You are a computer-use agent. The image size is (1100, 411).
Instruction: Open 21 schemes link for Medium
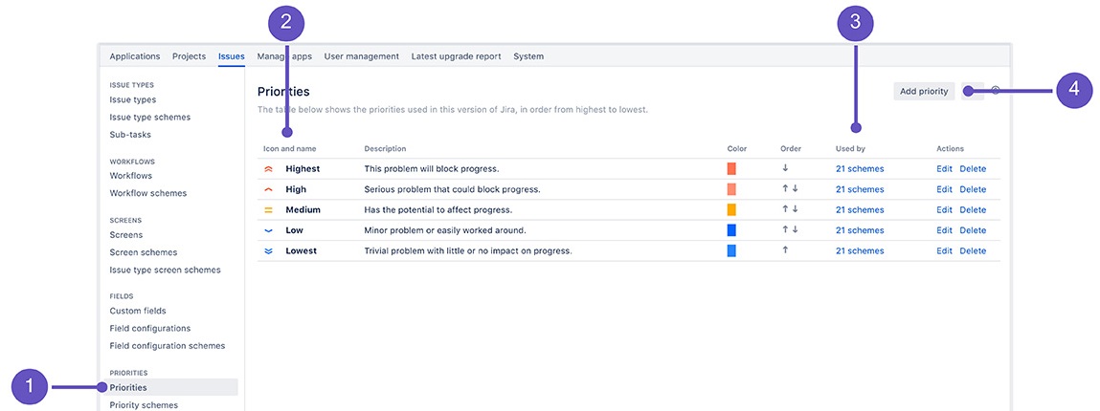[860, 210]
